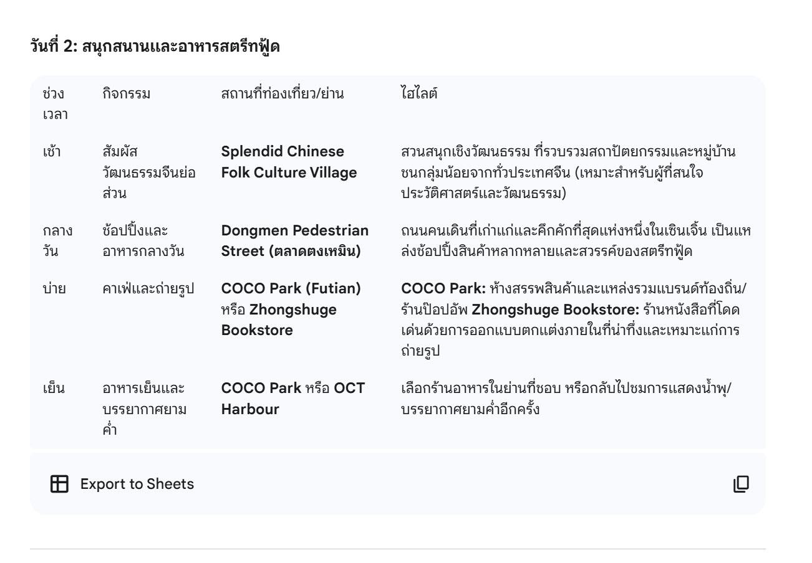Viewport: 812px width, 563px height.
Task: Select the Dongmen Pedestrian Street cell
Action: coord(294,240)
